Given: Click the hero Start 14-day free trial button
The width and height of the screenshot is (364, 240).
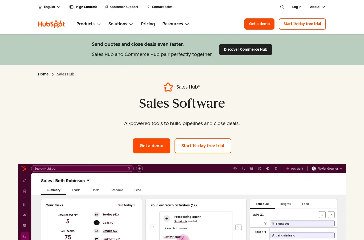Looking at the screenshot, I should pos(203,146).
